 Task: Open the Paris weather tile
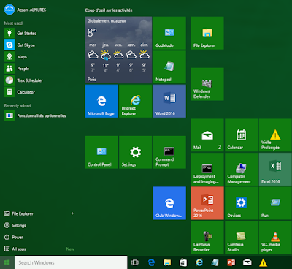point(118,50)
